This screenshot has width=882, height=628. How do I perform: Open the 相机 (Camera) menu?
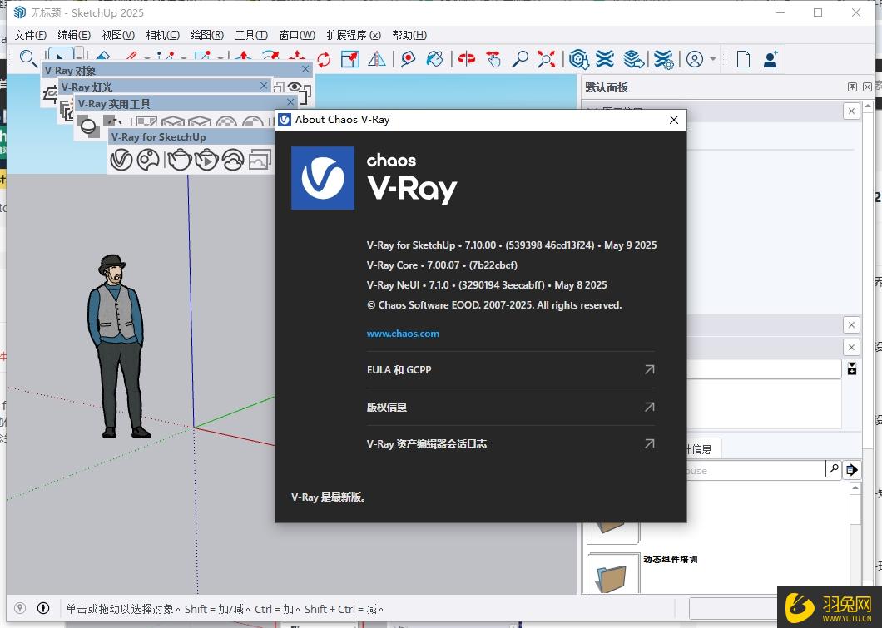pos(162,35)
